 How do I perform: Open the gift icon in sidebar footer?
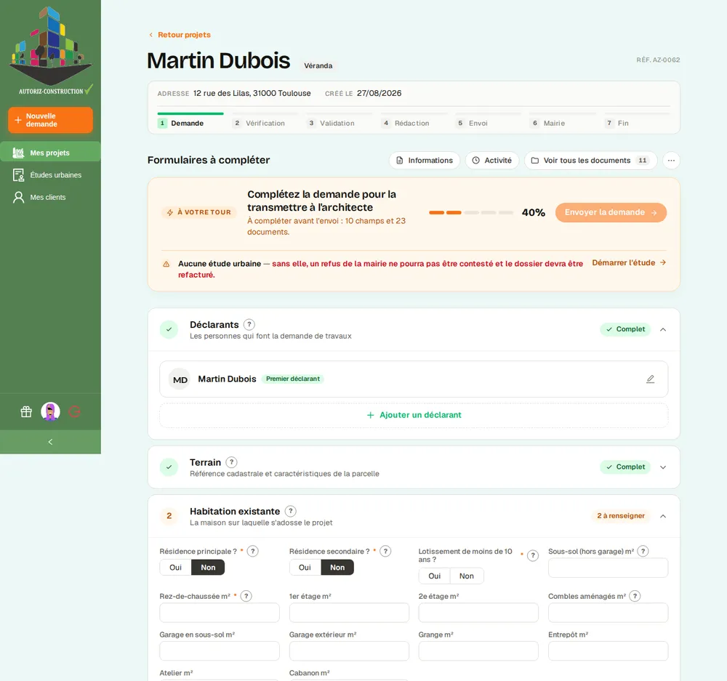point(26,411)
